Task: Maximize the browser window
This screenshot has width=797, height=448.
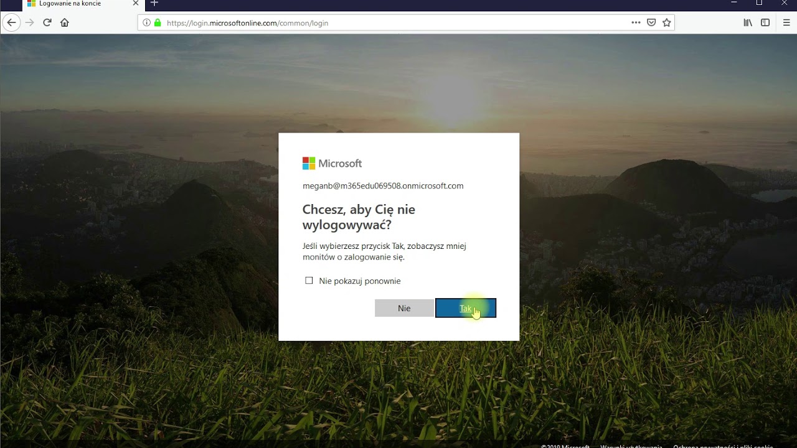Action: coord(759,3)
